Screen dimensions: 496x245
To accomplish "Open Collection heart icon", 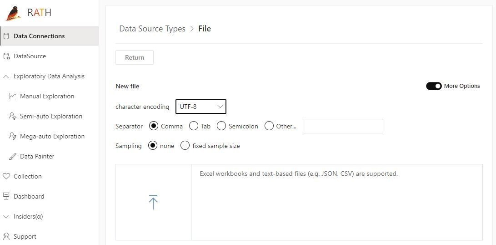I will pyautogui.click(x=6, y=176).
